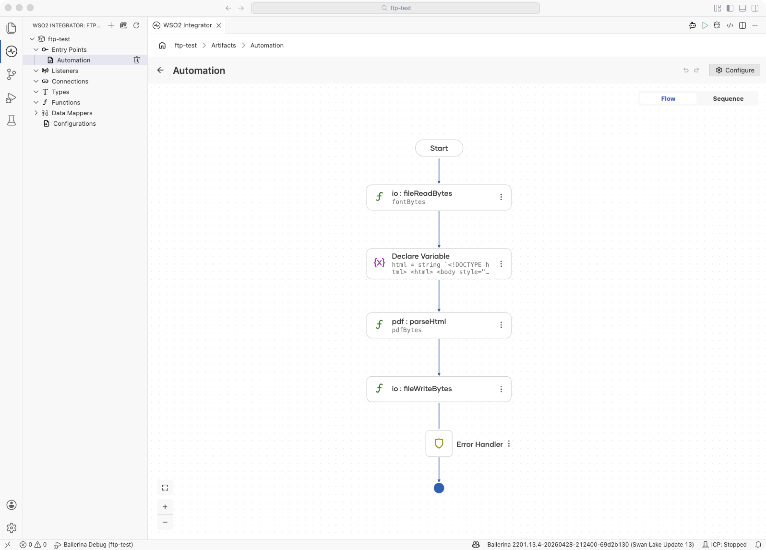Add new artifact with plus icon
Screen dimensions: 766x550
point(111,25)
